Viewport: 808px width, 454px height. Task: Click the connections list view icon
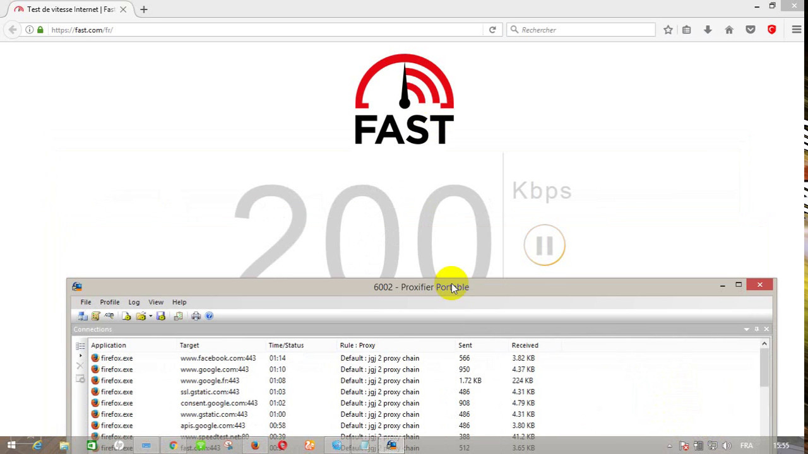point(80,346)
